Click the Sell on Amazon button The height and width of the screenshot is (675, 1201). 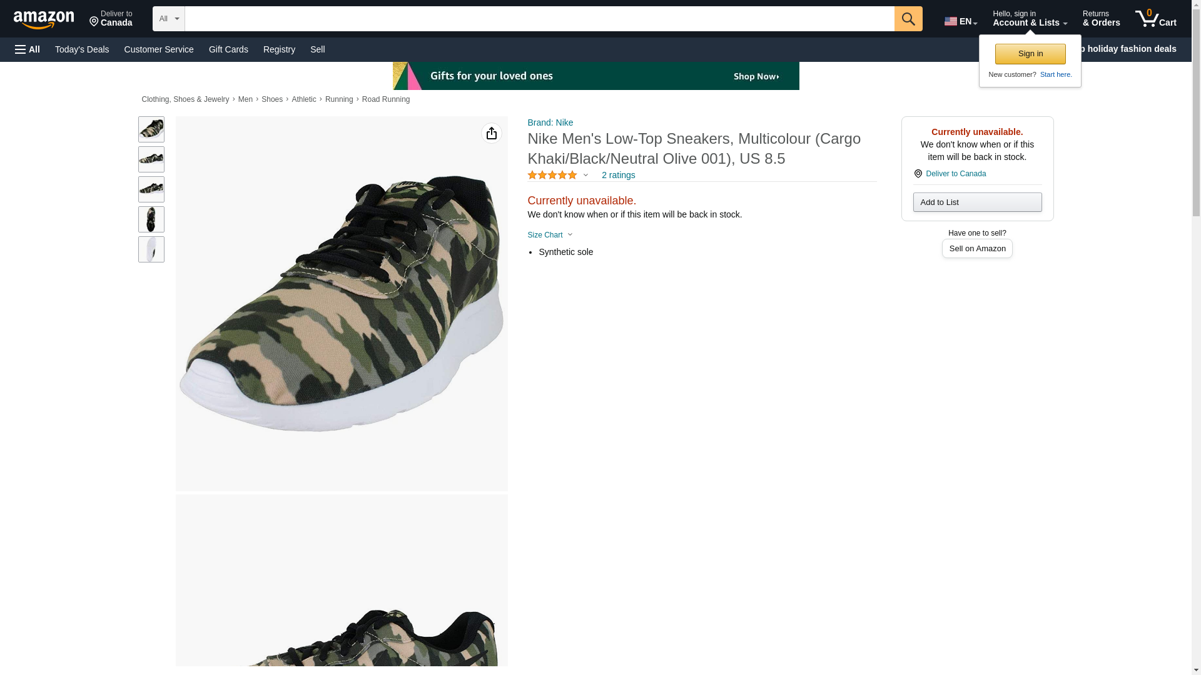pyautogui.click(x=976, y=249)
